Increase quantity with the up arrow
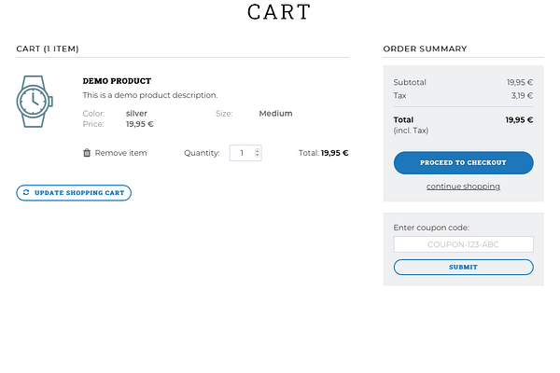Viewport: 560px width, 373px height. [x=258, y=150]
